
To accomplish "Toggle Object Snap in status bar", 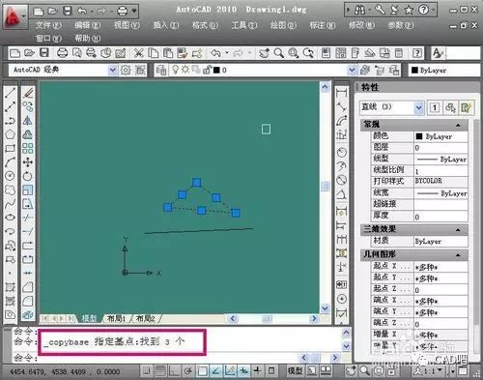I will point(202,371).
